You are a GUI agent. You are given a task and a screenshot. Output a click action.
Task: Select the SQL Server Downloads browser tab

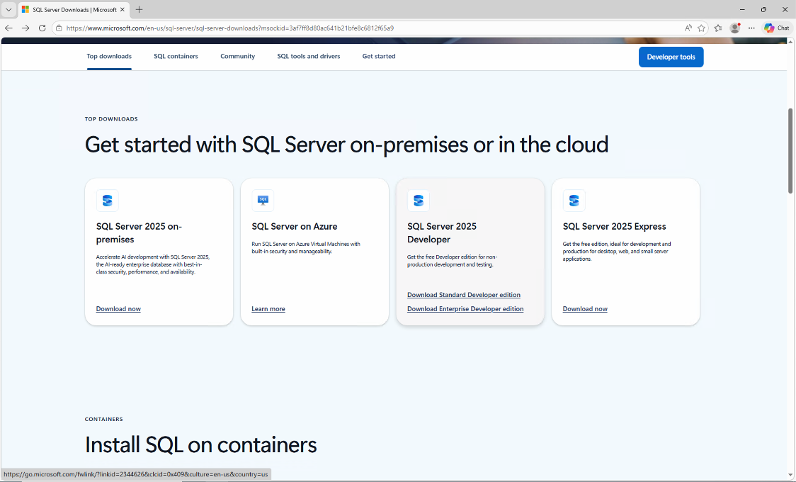click(x=74, y=10)
